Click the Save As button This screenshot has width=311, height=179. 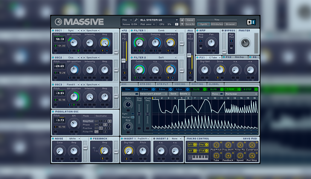[x=190, y=24]
